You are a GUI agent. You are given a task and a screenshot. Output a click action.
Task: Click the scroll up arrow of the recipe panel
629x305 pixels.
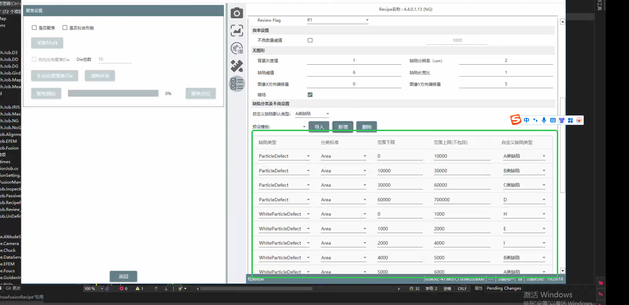click(x=563, y=22)
